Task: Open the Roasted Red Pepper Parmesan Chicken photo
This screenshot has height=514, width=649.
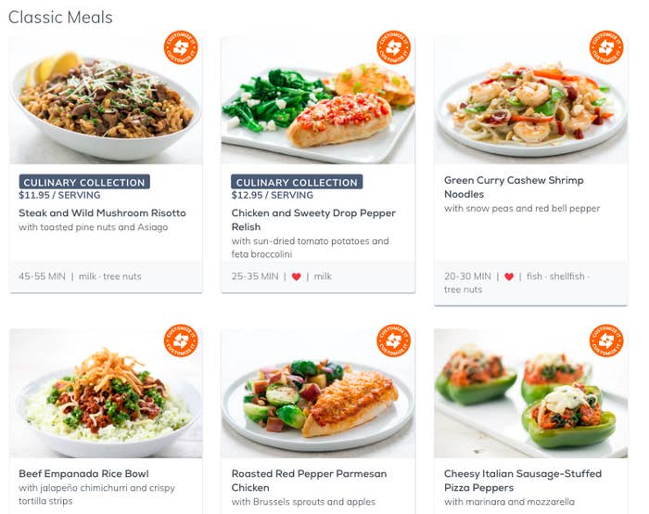Action: [x=318, y=393]
